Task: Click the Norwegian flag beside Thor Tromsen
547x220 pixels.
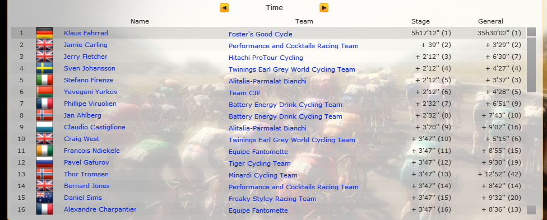Action: tap(45, 174)
